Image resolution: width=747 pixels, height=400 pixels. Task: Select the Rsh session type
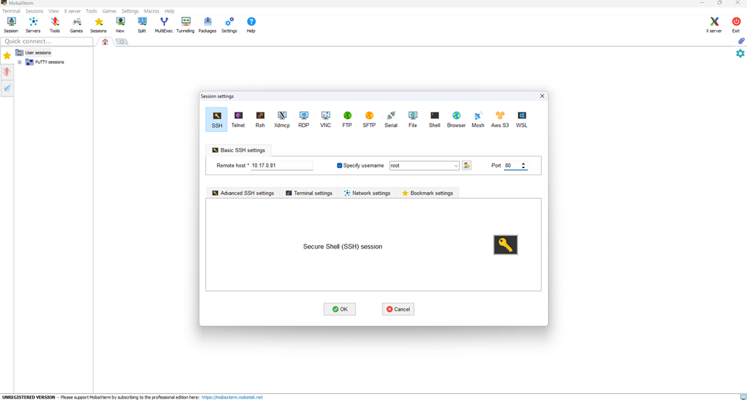click(260, 119)
